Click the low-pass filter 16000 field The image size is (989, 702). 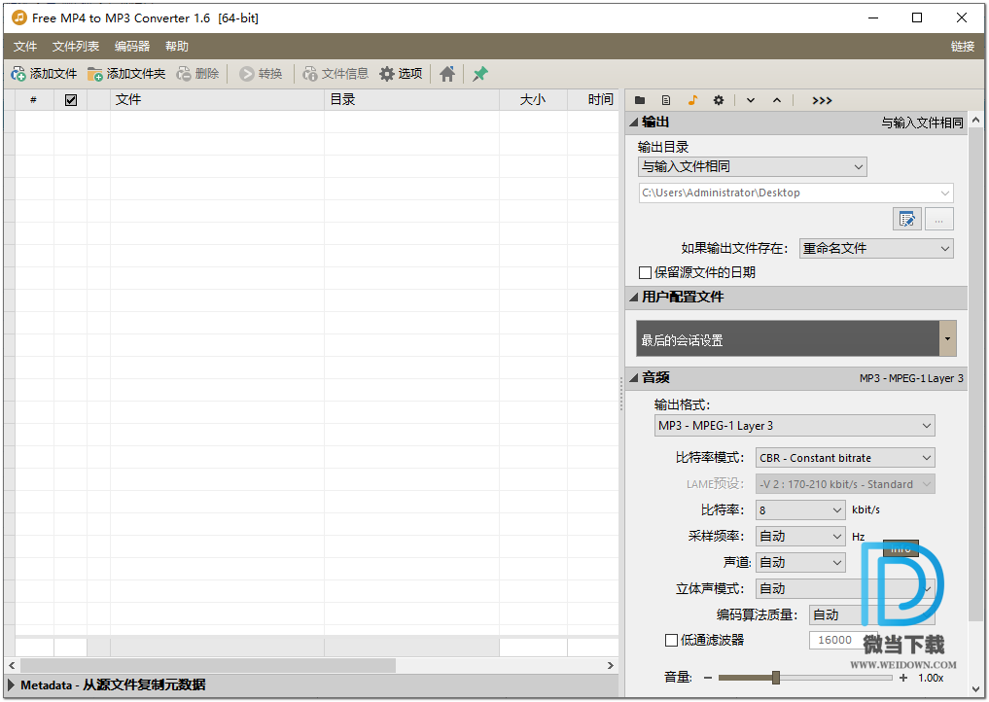pyautogui.click(x=843, y=640)
